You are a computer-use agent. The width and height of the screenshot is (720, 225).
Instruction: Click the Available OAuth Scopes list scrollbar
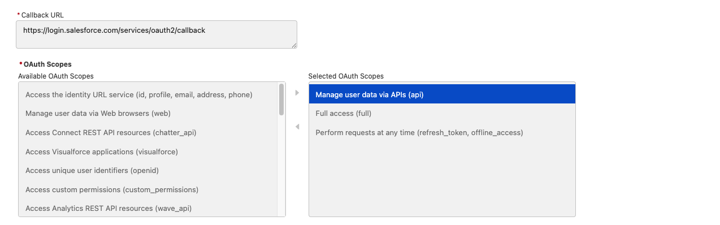tap(281, 99)
